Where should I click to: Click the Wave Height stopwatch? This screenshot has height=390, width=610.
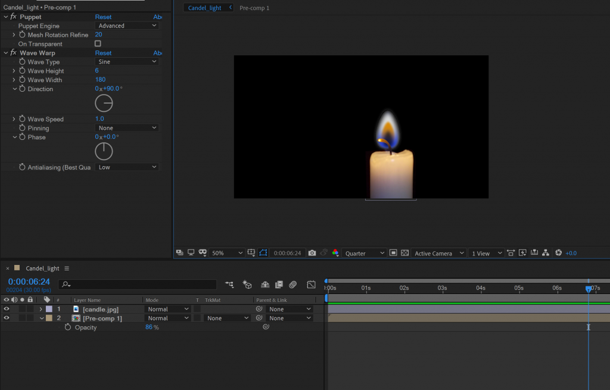click(x=22, y=71)
